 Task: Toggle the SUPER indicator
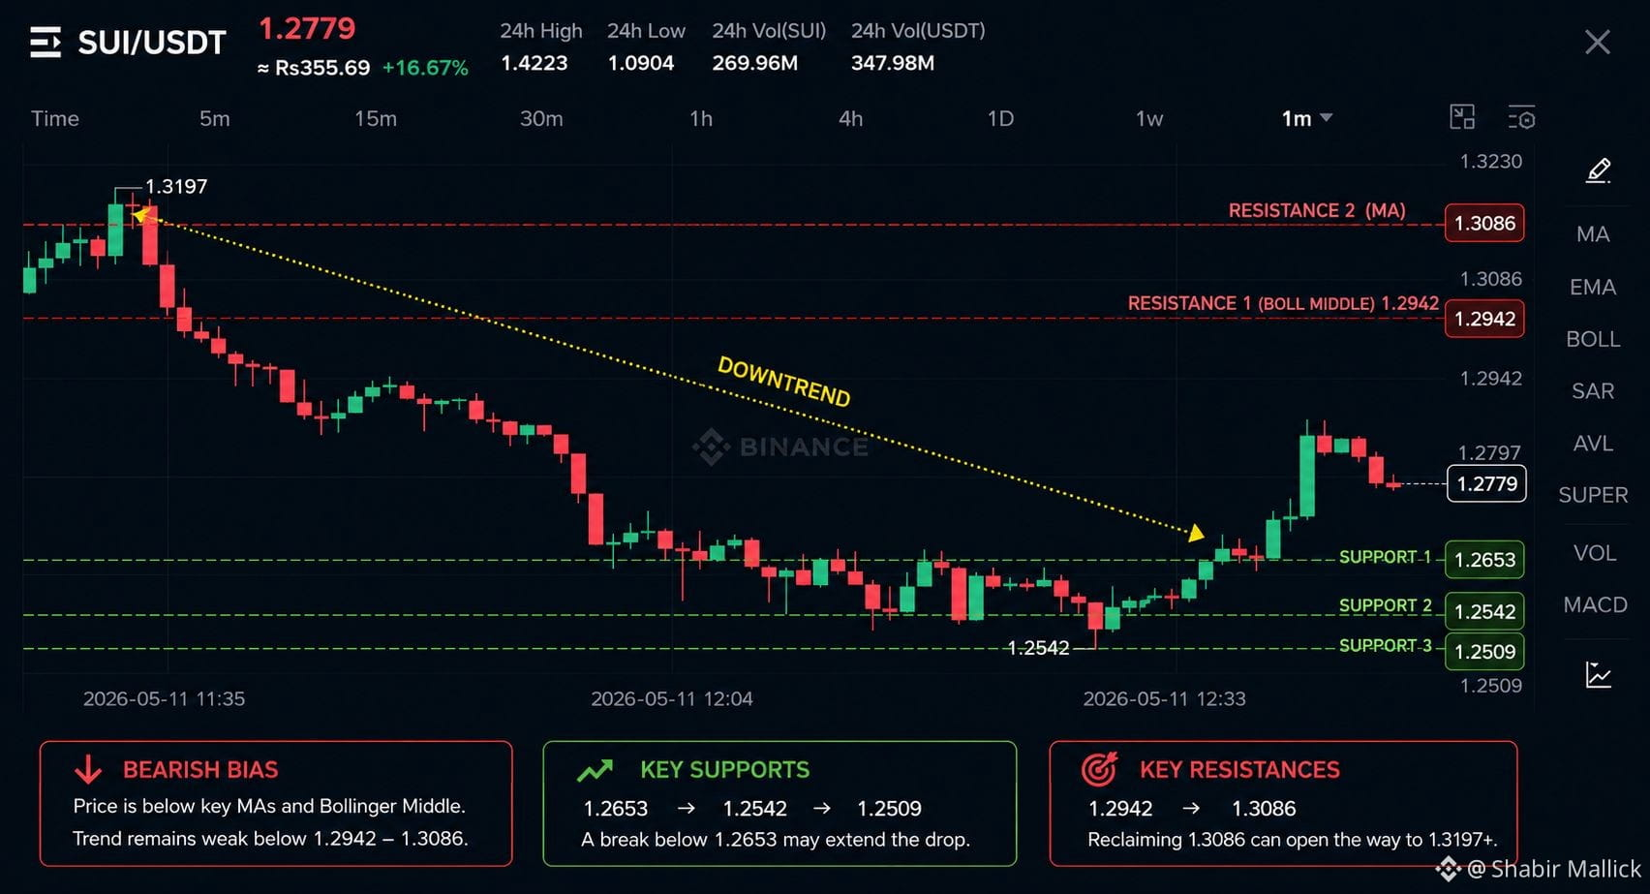pos(1593,495)
